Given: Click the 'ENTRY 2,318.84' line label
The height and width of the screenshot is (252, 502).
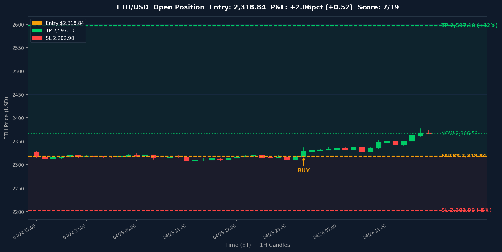Looking at the screenshot, I should 464,156.
